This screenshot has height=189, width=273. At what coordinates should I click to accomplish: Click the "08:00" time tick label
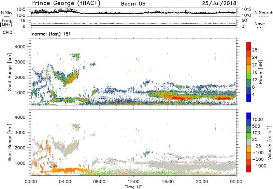99,182
